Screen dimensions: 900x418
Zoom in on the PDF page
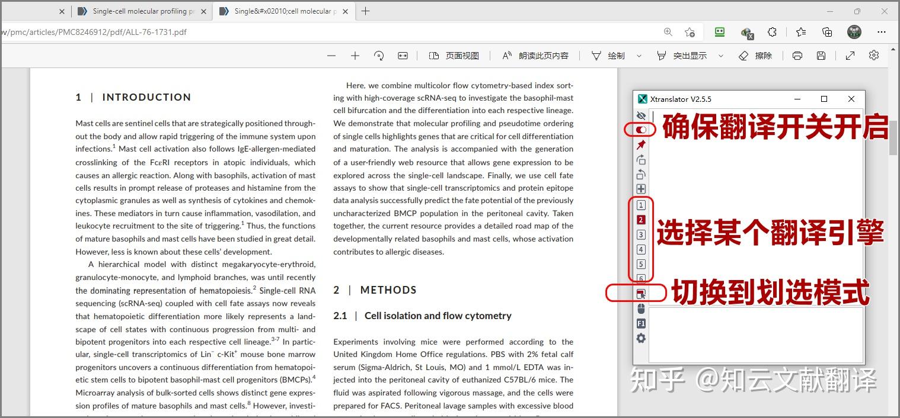point(355,55)
